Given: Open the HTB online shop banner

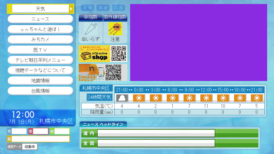Looking at the screenshot, I should [94, 54].
